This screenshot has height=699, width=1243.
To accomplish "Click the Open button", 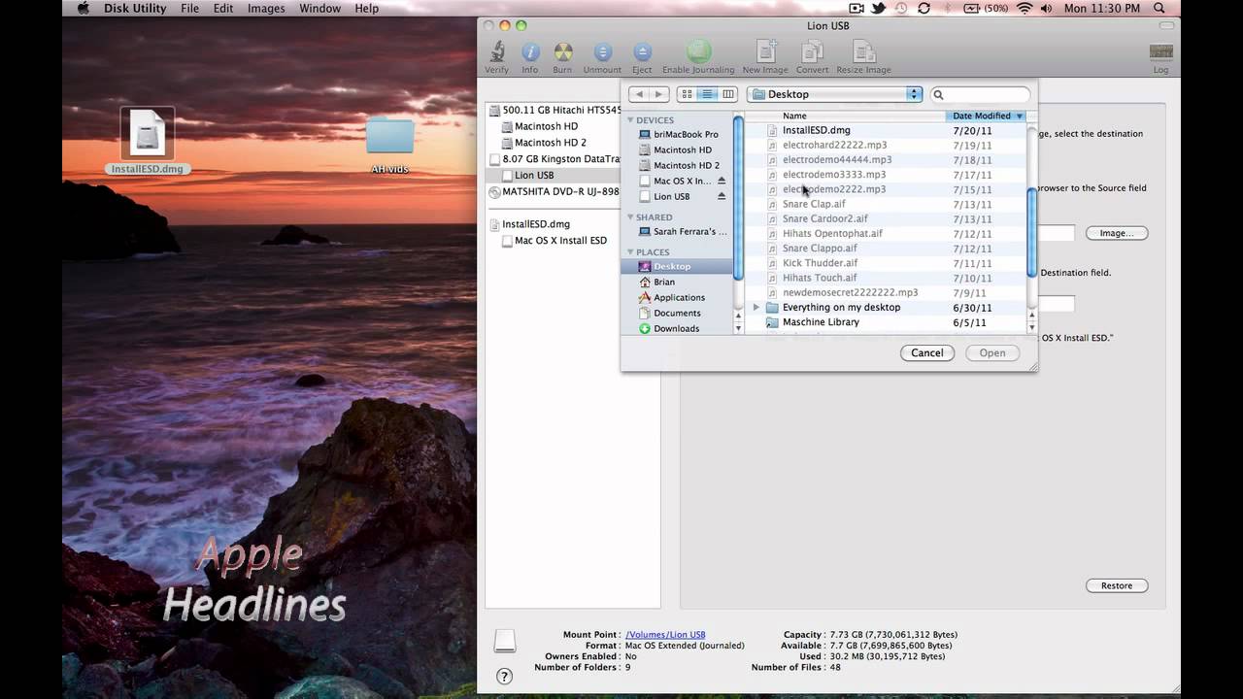I will pyautogui.click(x=992, y=352).
